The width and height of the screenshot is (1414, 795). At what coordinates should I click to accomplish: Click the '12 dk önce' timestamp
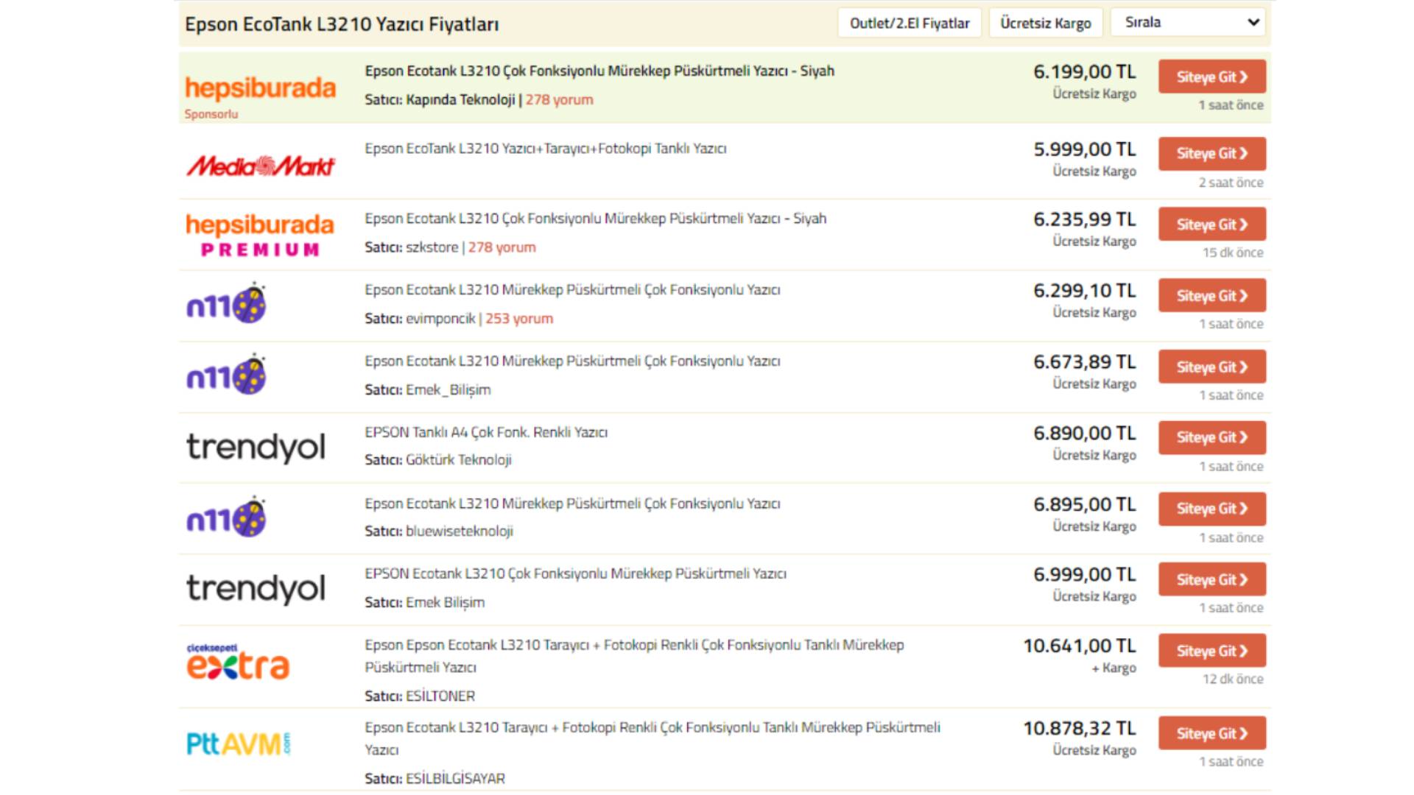[x=1233, y=679]
